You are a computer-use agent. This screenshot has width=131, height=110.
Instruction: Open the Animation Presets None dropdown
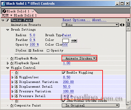point(90,25)
